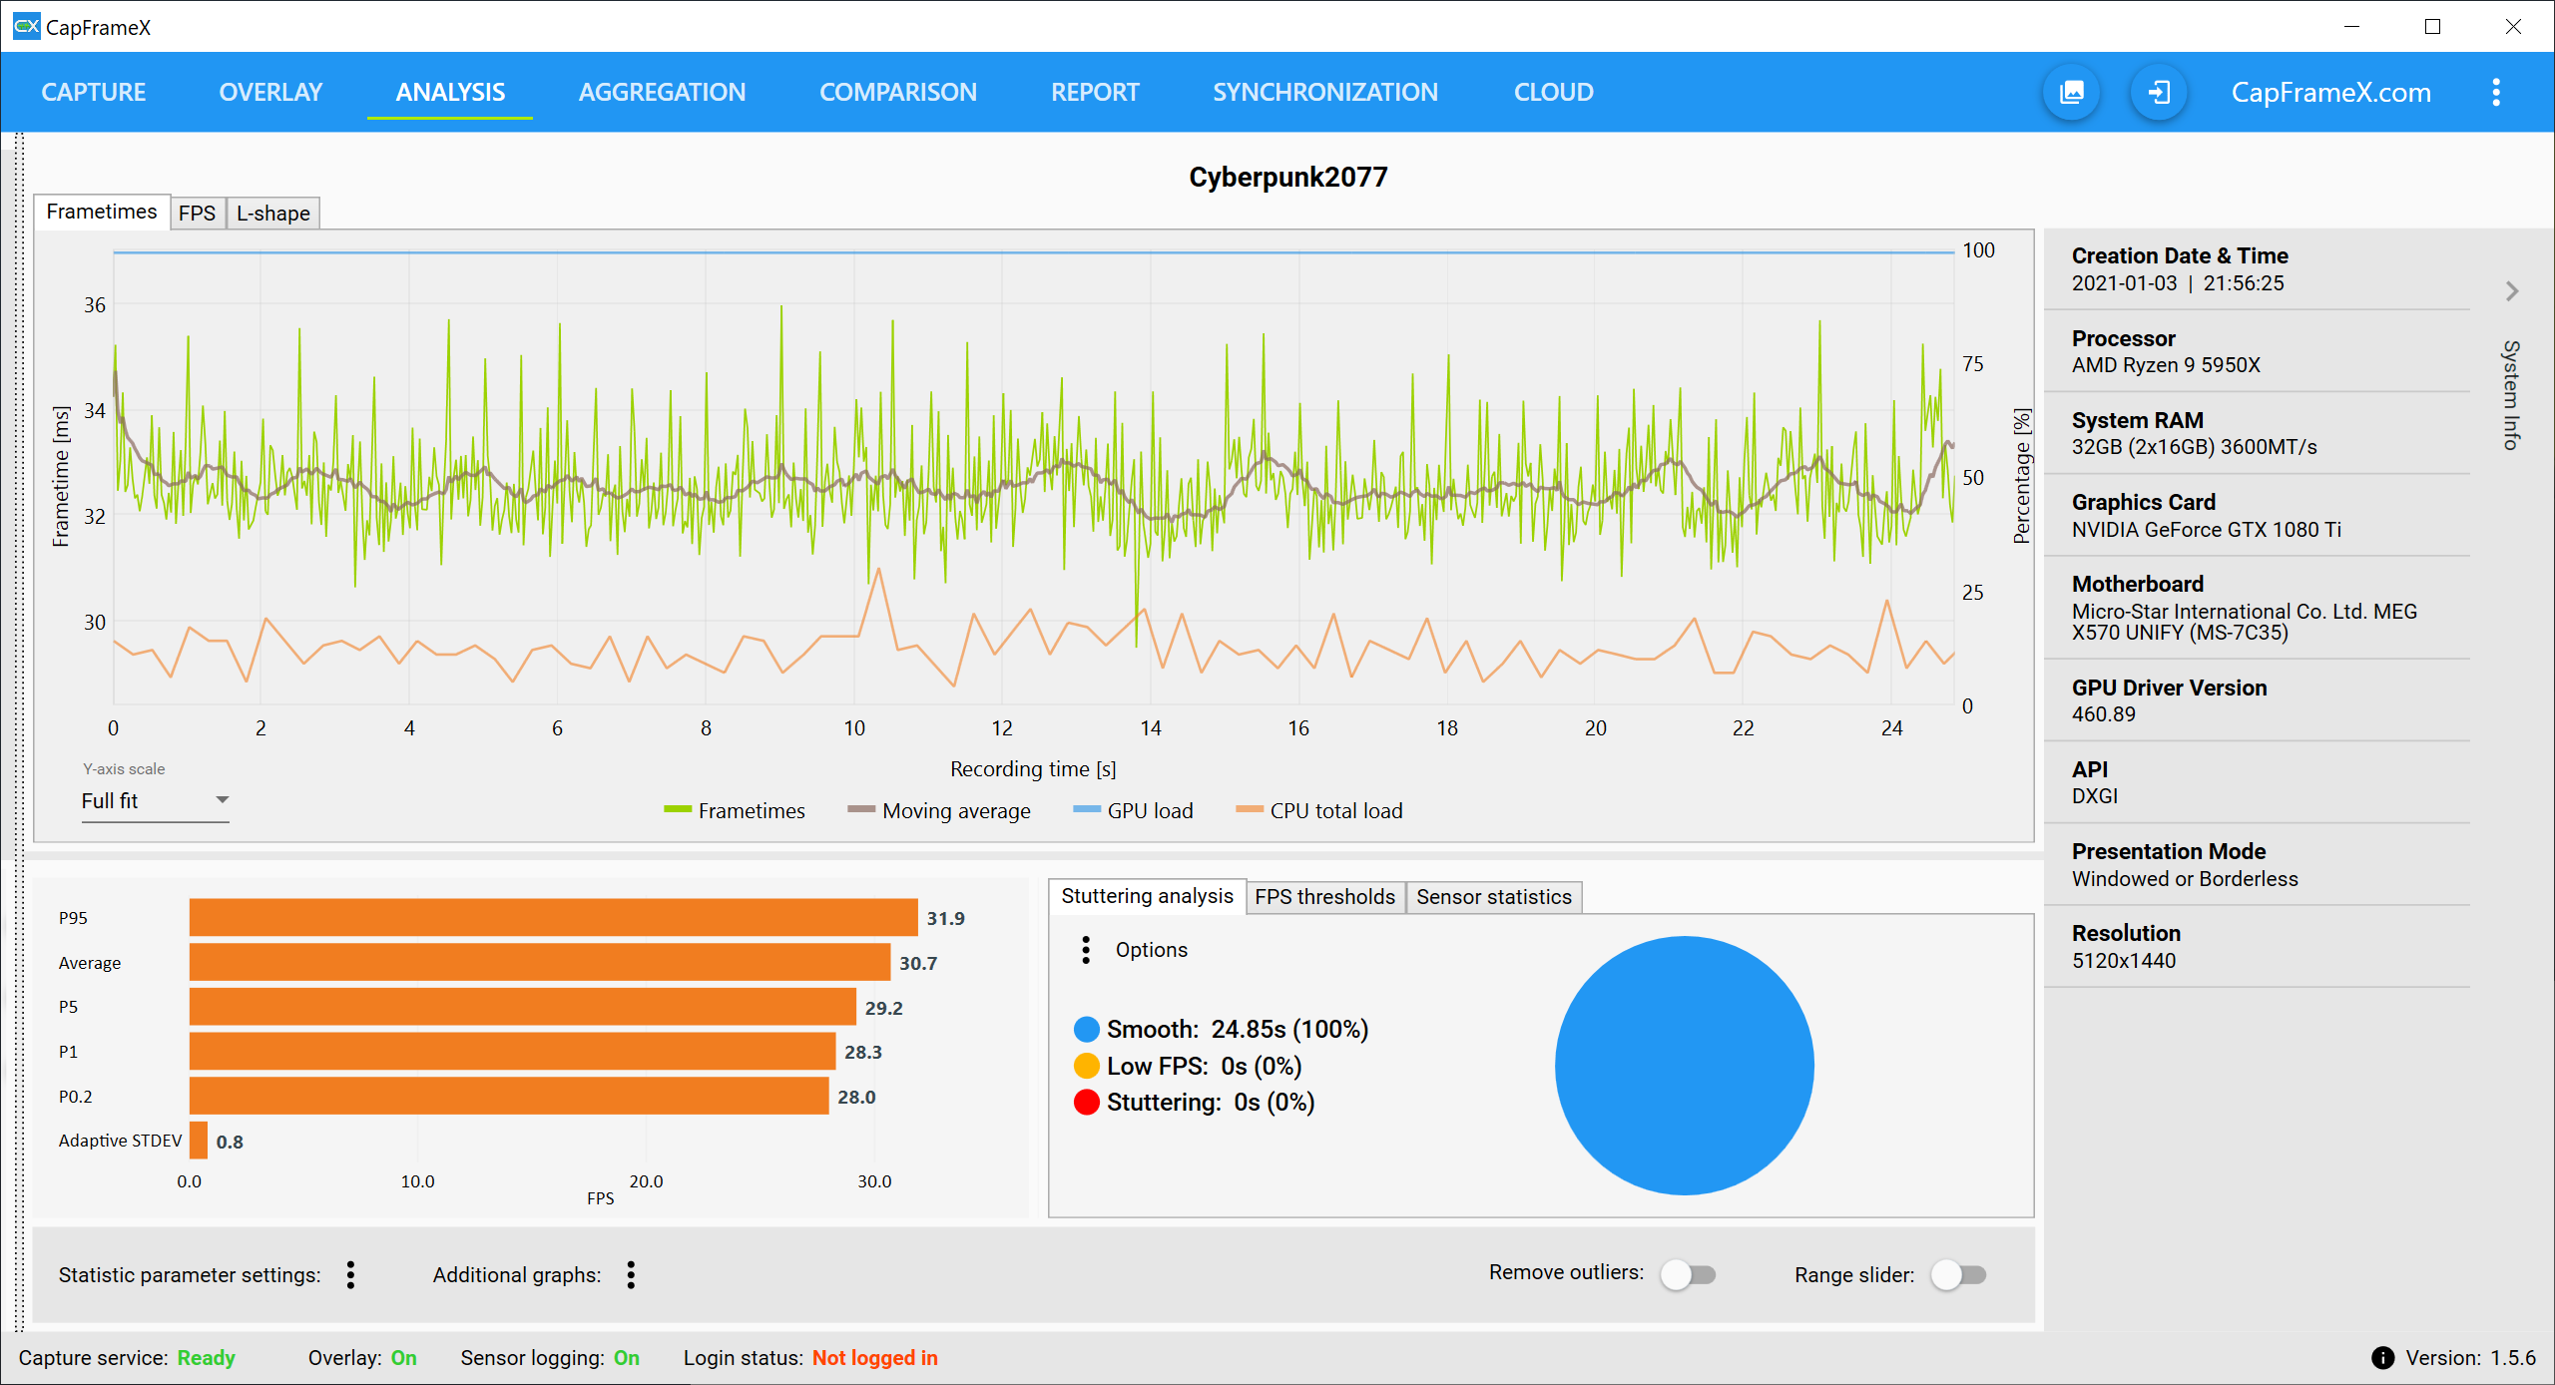2555x1385 pixels.
Task: Open the Sensor statistics tab
Action: tap(1493, 896)
